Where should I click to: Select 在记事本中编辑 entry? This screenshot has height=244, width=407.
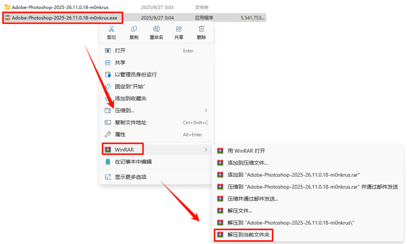(156, 162)
